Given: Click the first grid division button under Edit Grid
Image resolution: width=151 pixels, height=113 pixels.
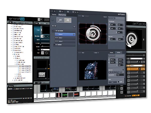Looking at the screenshot, I should [109, 72].
